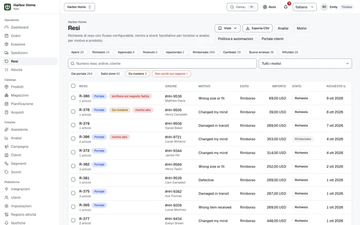Click the Pianificazione calendar icon

[x=6, y=104]
